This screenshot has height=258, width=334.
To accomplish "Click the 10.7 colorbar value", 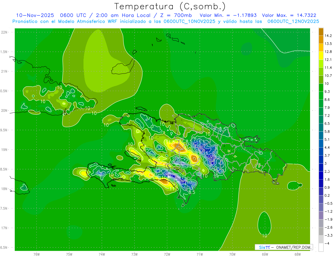I will click(328, 75).
